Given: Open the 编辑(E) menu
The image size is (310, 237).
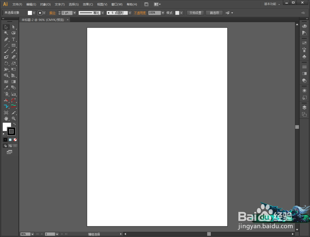Looking at the screenshot, I should pyautogui.click(x=31, y=4).
